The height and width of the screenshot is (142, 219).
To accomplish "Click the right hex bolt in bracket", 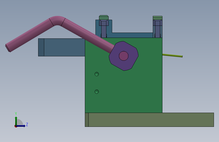I will coord(158,29).
